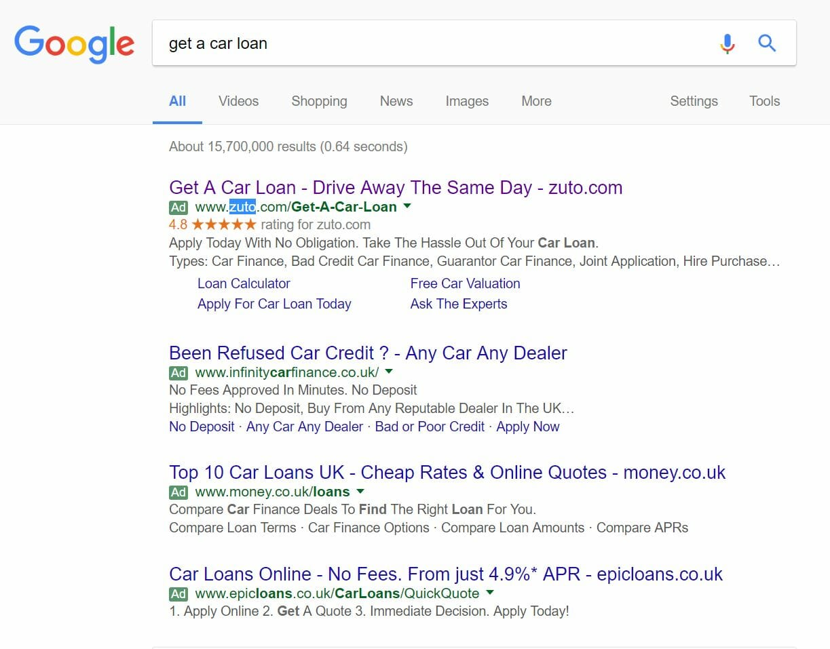Open the Apply Now sitelink
Screen dimensions: 830x649
tap(528, 427)
